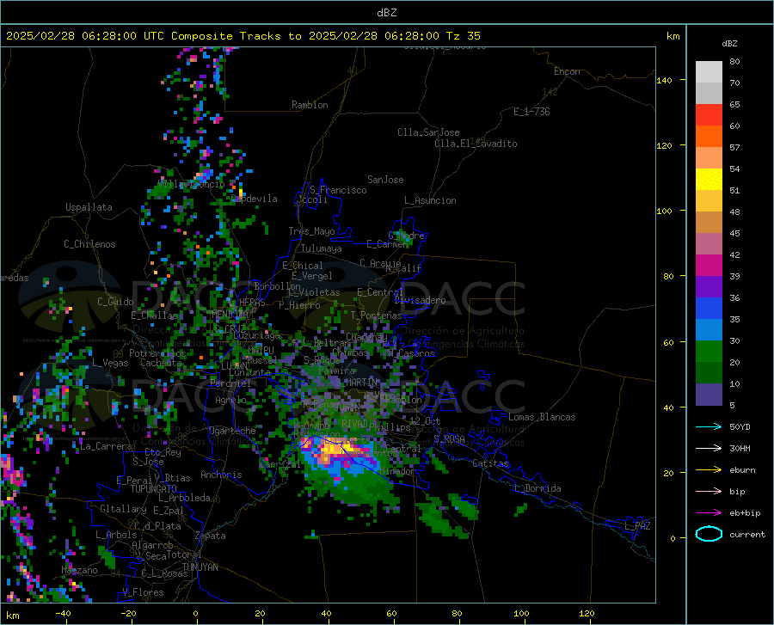Select the light gray 70-80 dBZ swatch
774x625 pixels.
point(709,72)
